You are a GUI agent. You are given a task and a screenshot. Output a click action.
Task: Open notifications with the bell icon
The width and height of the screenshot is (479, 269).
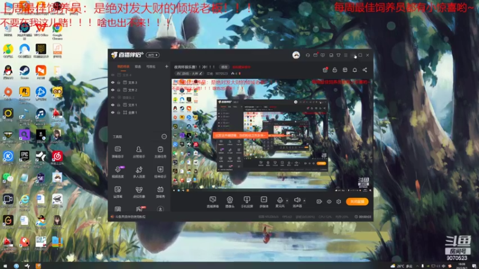(x=354, y=70)
